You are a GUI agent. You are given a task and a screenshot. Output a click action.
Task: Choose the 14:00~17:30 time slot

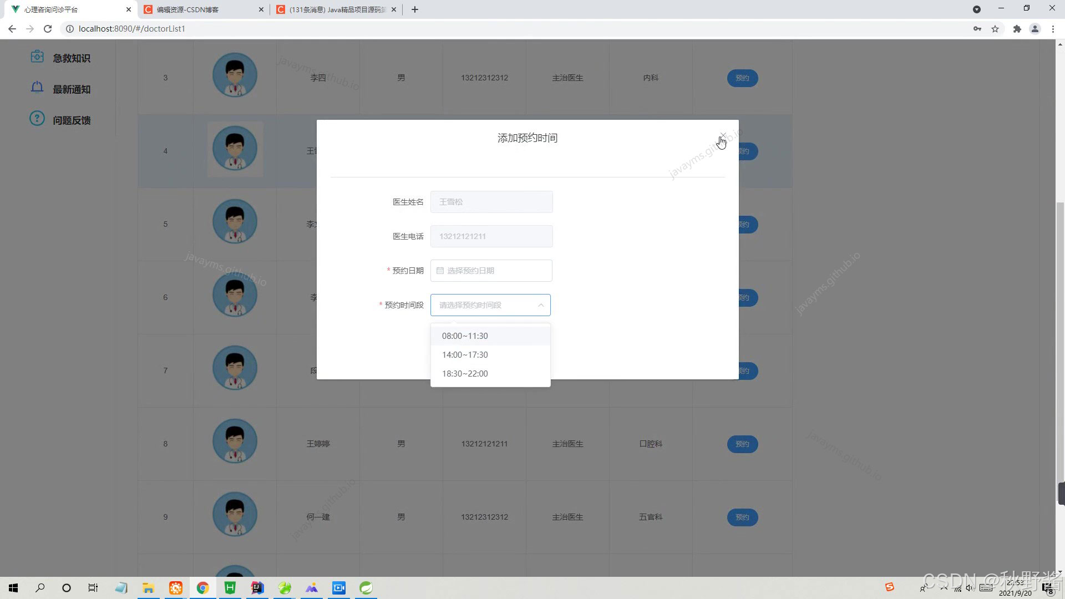click(x=465, y=355)
